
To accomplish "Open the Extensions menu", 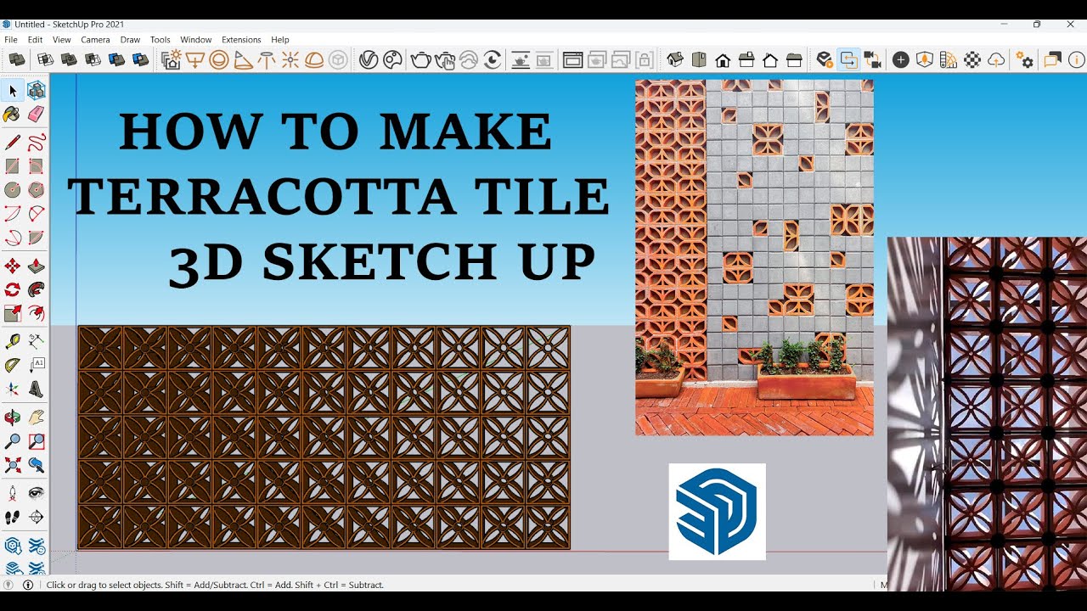I will tap(241, 40).
